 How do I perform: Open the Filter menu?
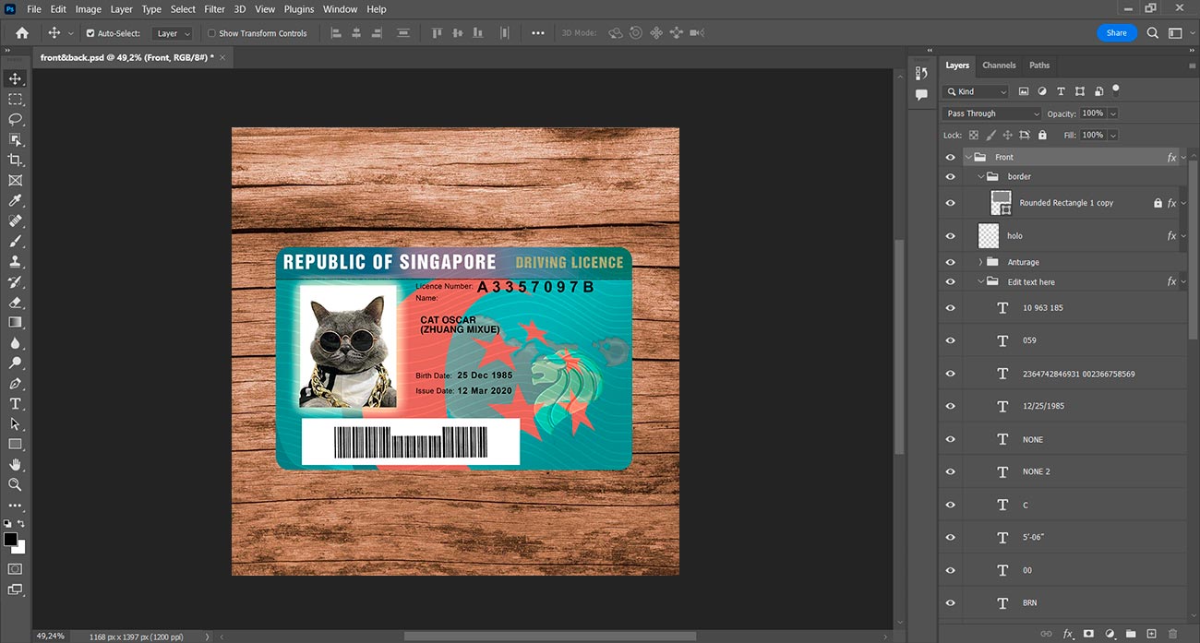[215, 9]
